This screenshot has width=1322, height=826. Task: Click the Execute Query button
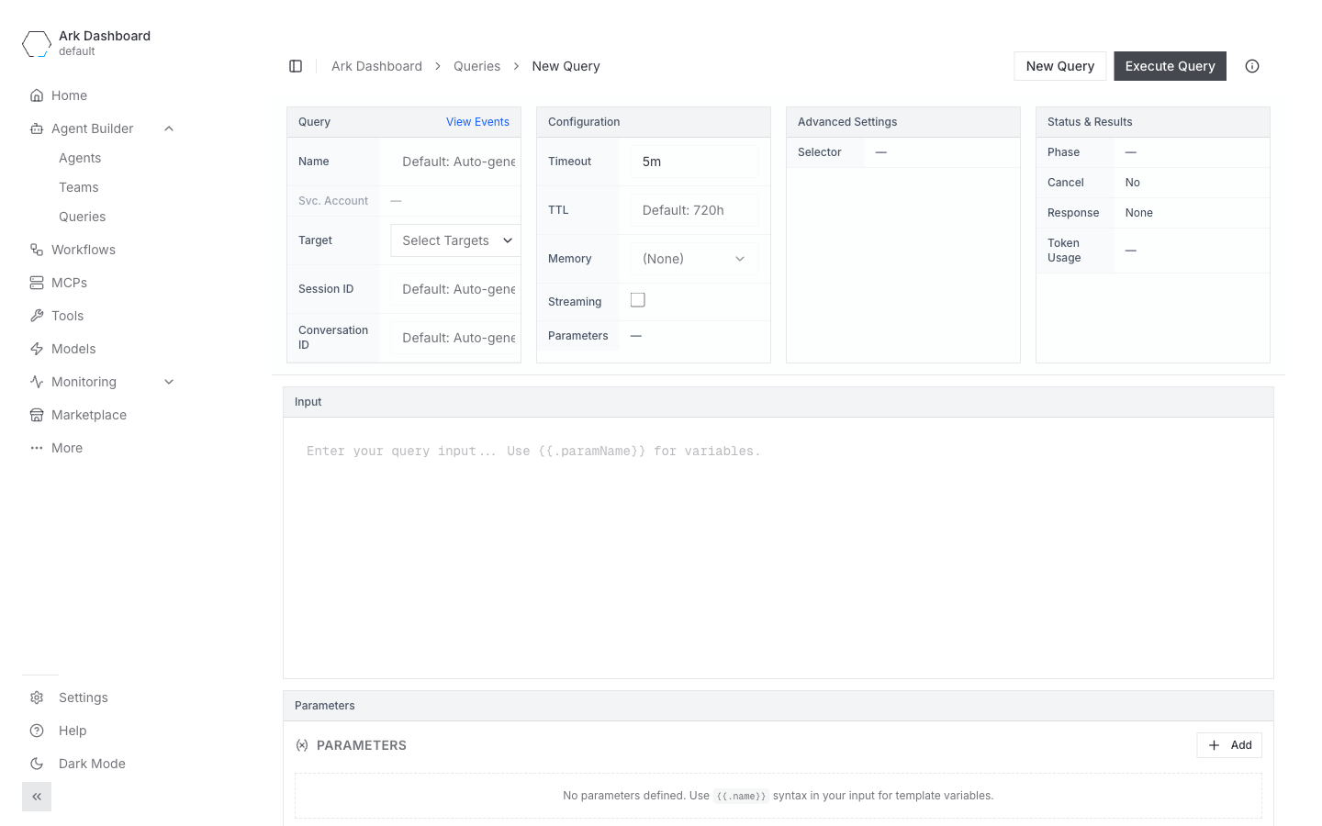click(x=1171, y=66)
